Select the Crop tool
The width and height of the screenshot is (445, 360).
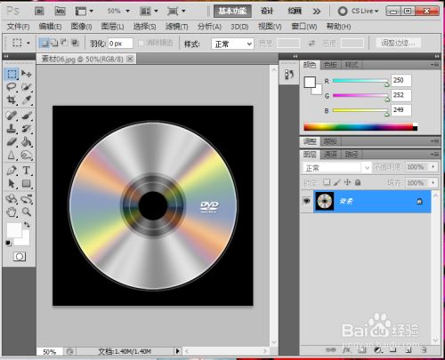click(x=12, y=100)
